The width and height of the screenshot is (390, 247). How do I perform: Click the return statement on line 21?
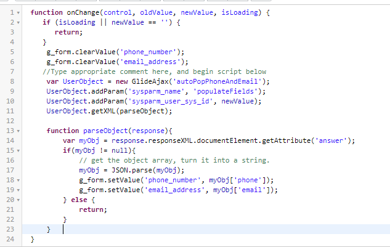tap(93, 209)
